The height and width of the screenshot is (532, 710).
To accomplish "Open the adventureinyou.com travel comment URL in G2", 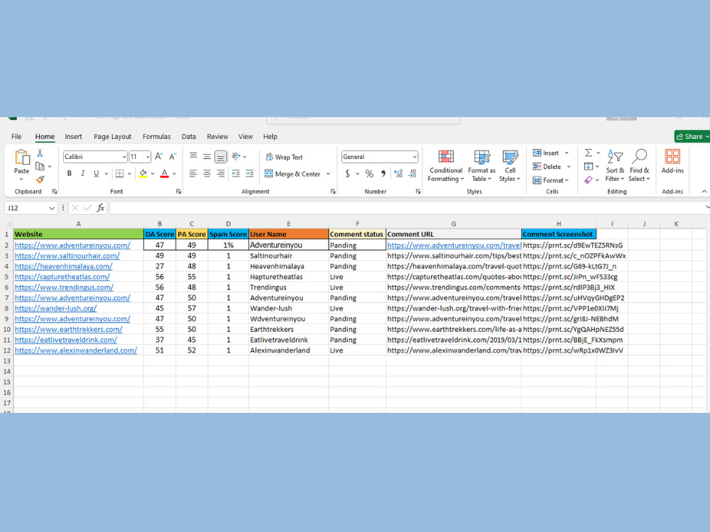I will pyautogui.click(x=454, y=245).
